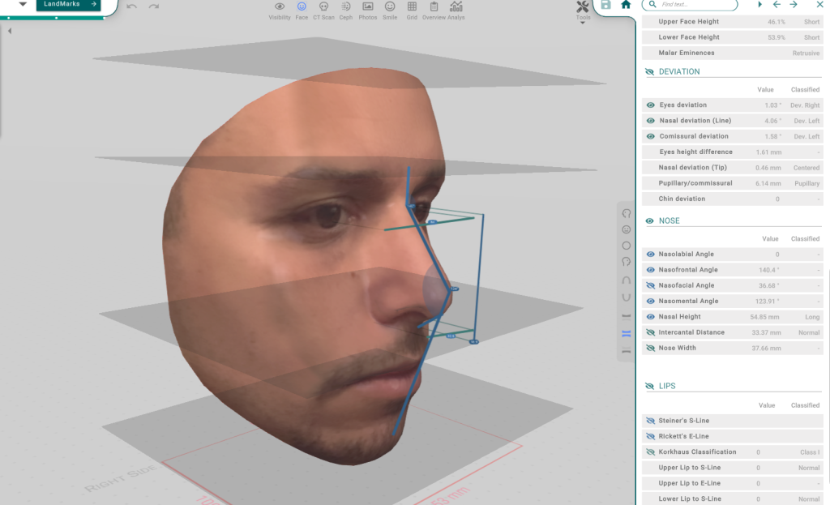830x505 pixels.
Task: Hide the Nasal Height measurement
Action: pos(650,317)
